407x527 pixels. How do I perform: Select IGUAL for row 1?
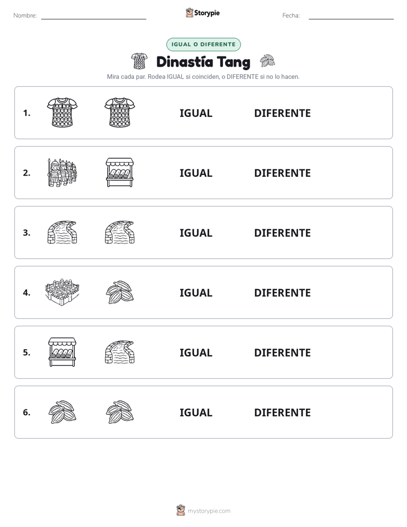tap(196, 113)
